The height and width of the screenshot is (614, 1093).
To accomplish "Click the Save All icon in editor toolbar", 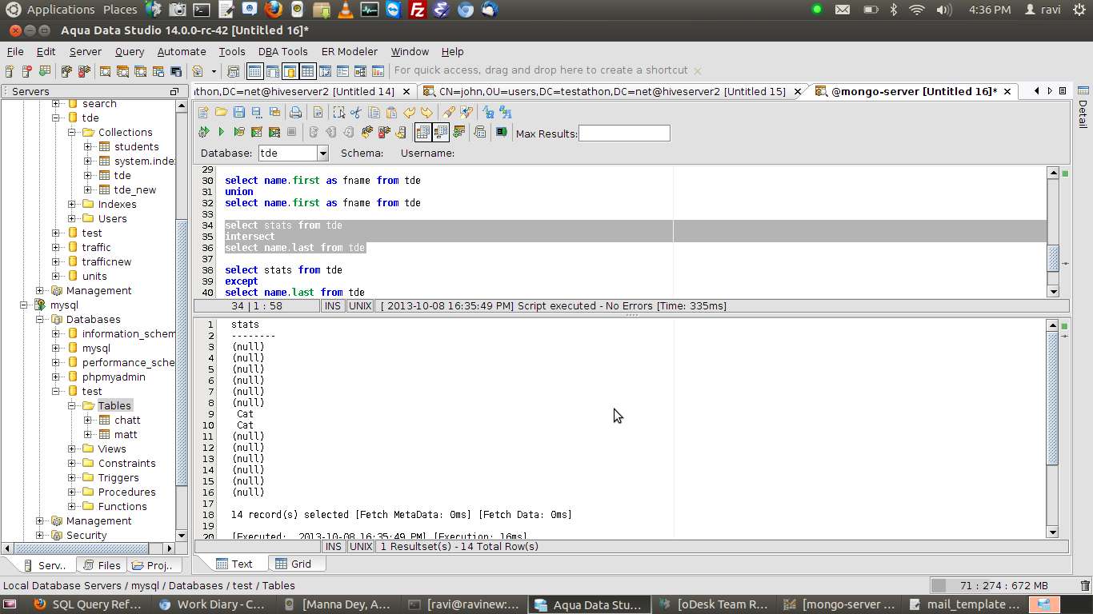I will 274,113.
